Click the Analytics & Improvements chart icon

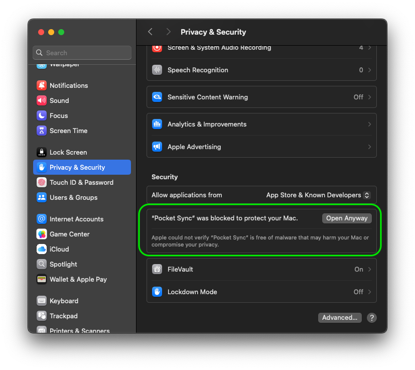pyautogui.click(x=157, y=124)
